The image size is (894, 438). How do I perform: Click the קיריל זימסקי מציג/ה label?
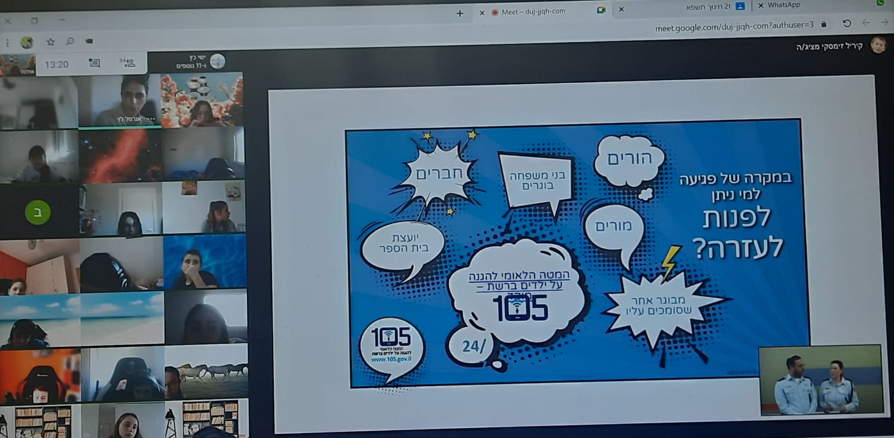829,46
